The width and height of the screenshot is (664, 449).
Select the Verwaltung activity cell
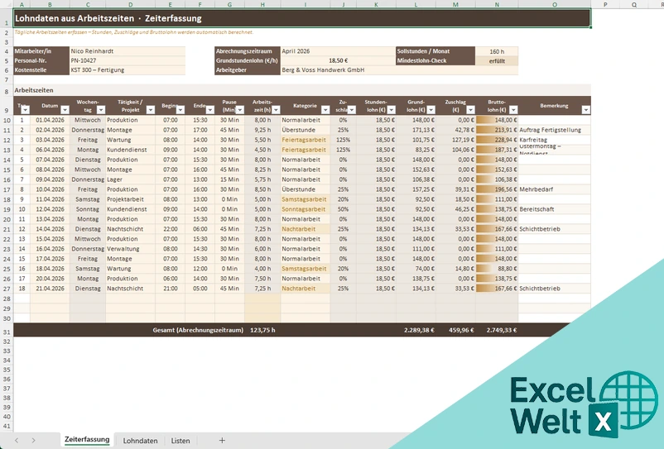(130, 249)
